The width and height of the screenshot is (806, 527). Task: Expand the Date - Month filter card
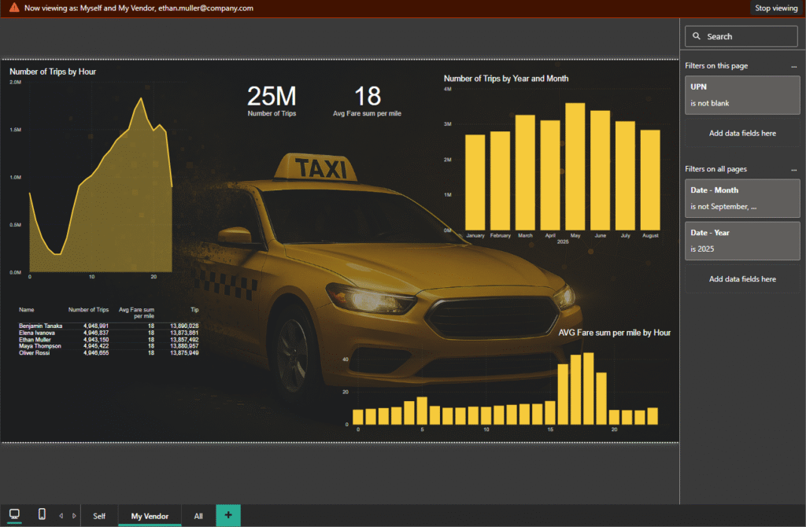[x=742, y=198]
